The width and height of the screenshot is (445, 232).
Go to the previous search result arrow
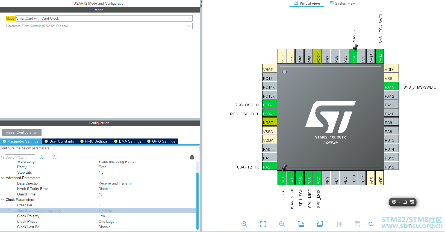pos(42,157)
